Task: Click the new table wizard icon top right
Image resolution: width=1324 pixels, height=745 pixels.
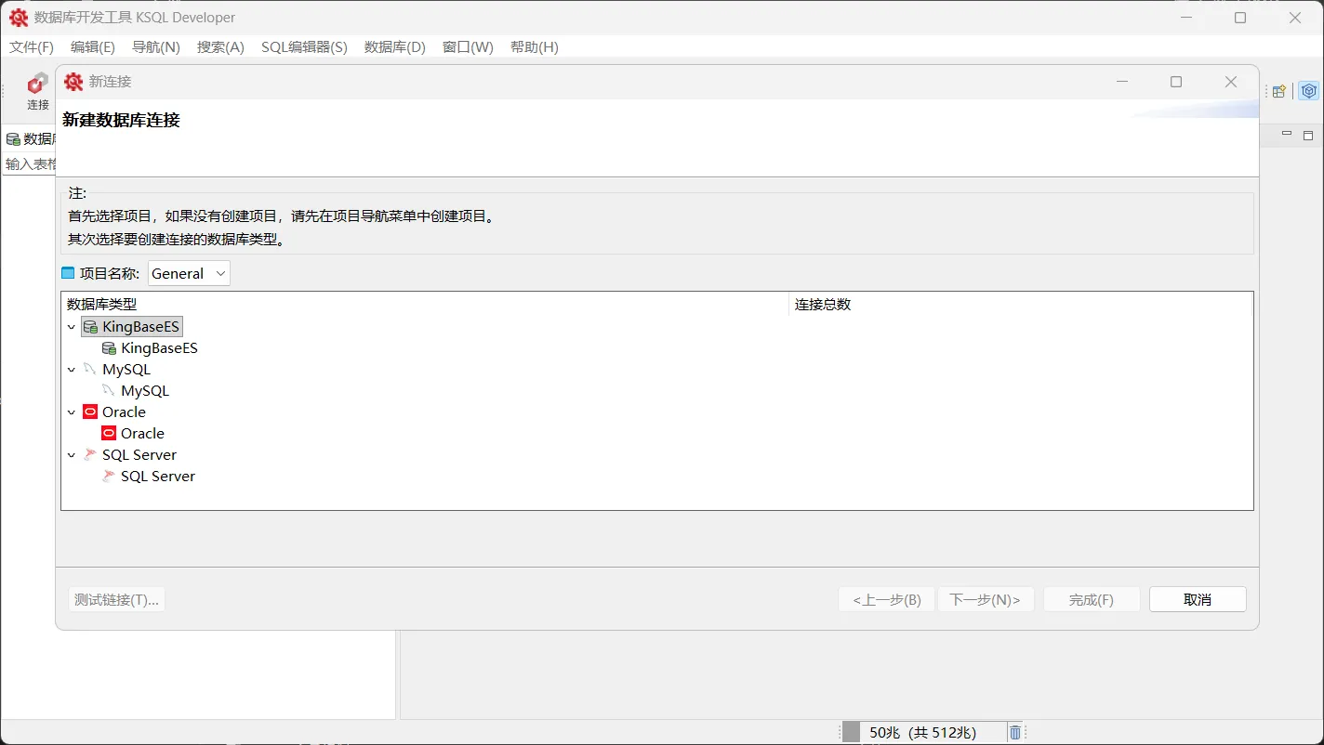Action: click(x=1278, y=90)
